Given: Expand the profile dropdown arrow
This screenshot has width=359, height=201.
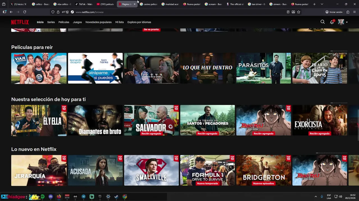Looking at the screenshot, I should [347, 22].
